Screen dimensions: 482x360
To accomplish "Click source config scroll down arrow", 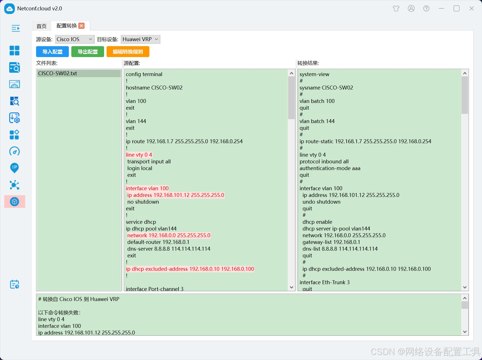I will point(291,287).
